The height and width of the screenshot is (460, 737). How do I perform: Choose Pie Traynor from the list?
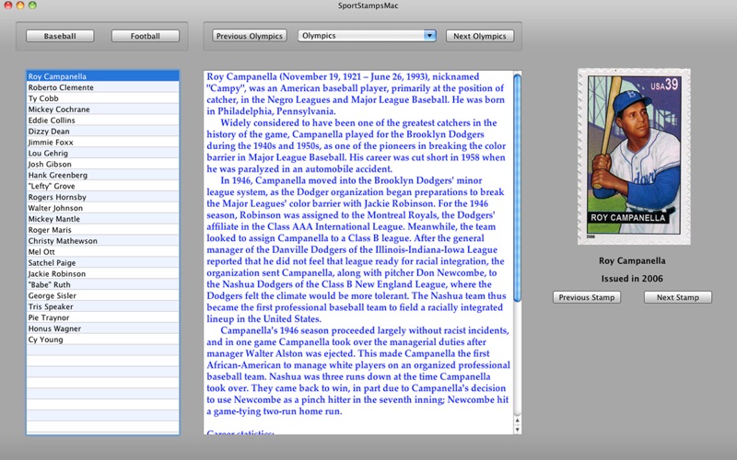point(103,317)
